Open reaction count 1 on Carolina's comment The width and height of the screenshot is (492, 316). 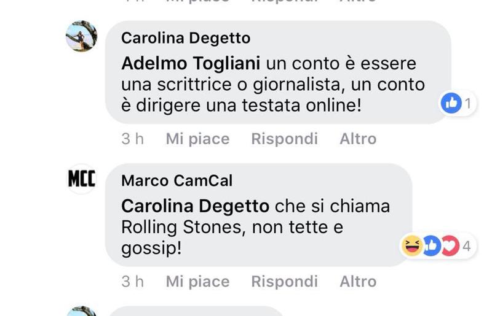click(x=468, y=104)
